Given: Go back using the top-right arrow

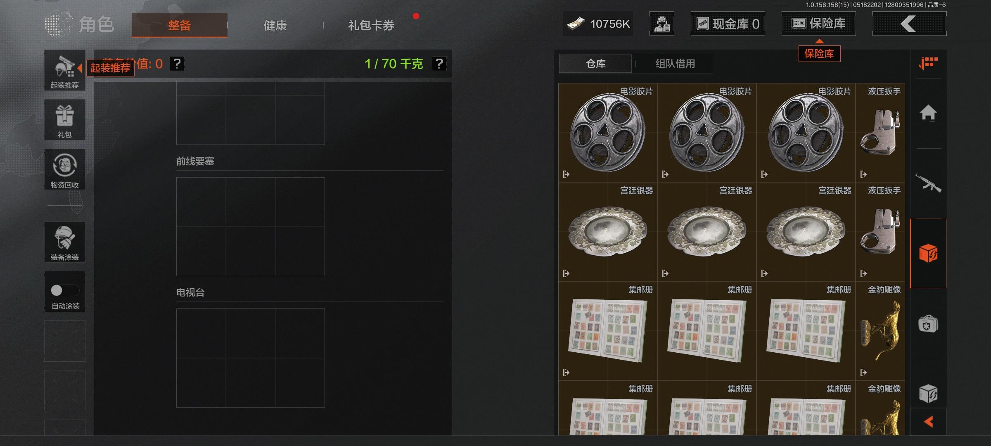Looking at the screenshot, I should coord(909,24).
